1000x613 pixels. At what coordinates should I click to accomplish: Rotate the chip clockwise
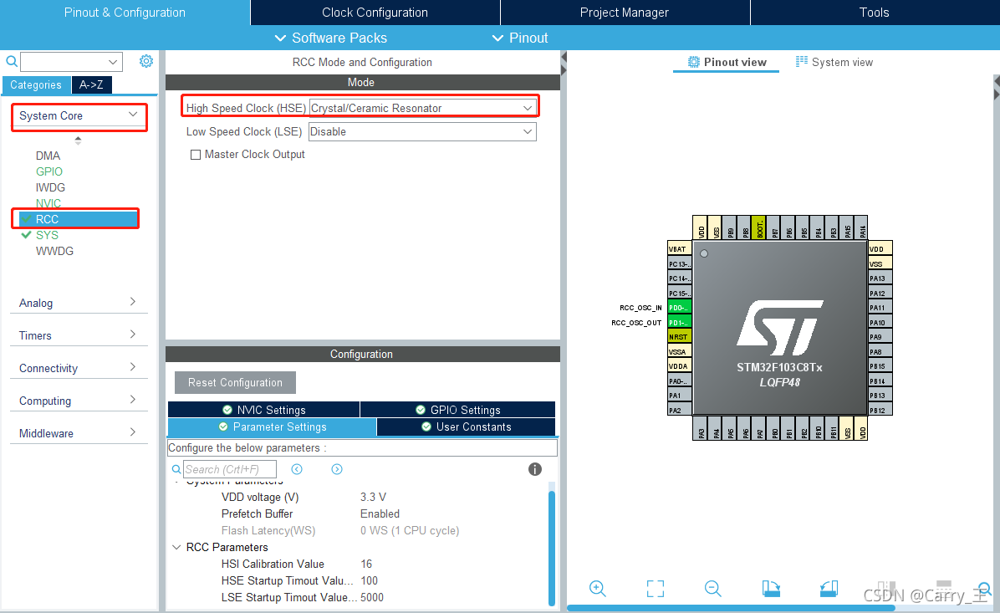(x=770, y=588)
